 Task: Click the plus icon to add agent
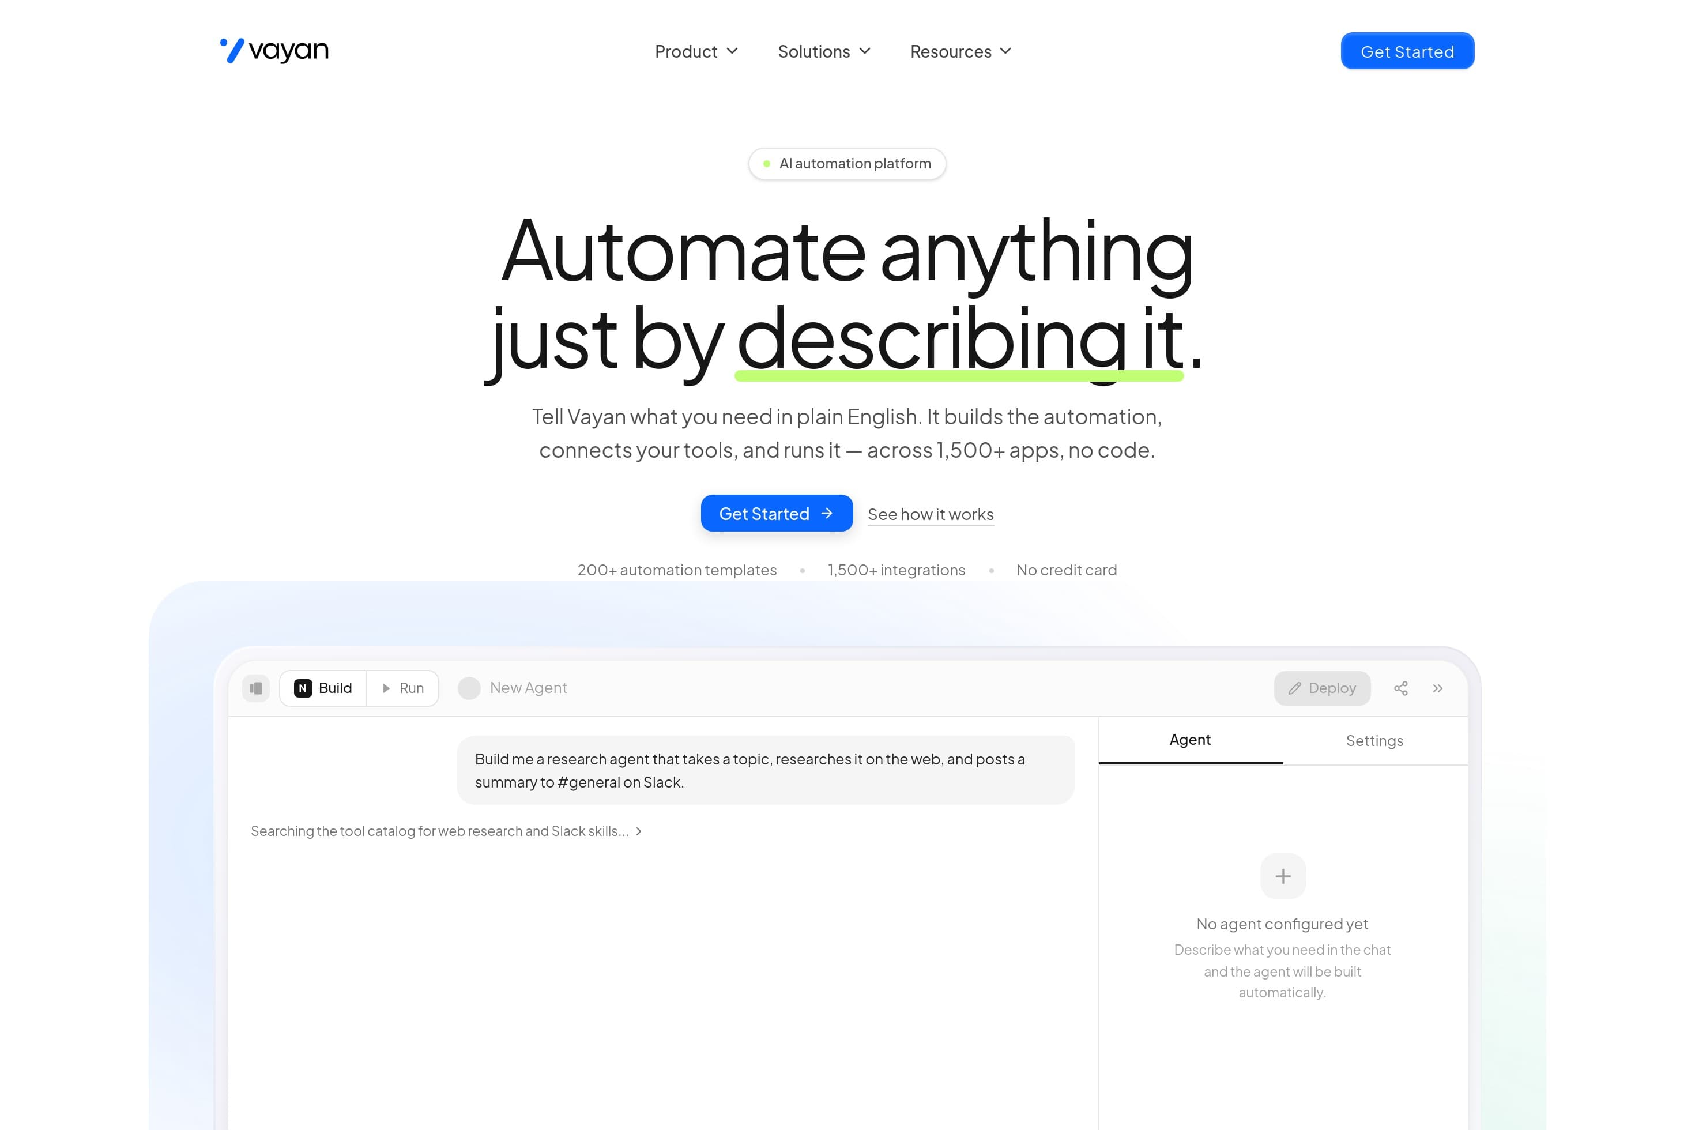[1283, 876]
